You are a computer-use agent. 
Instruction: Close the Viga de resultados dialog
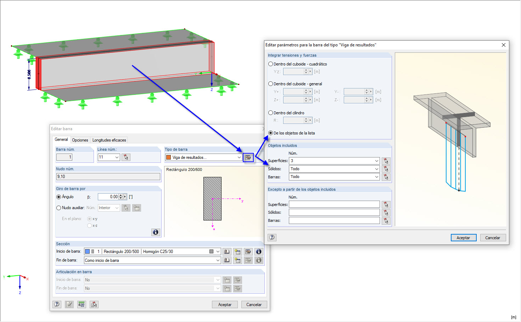click(x=504, y=45)
